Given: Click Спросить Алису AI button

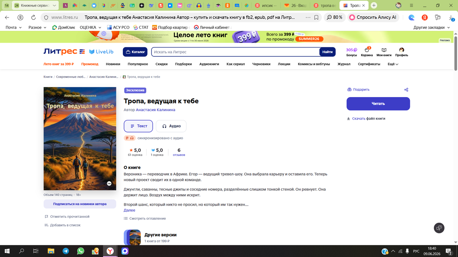Looking at the screenshot, I should tap(373, 18).
